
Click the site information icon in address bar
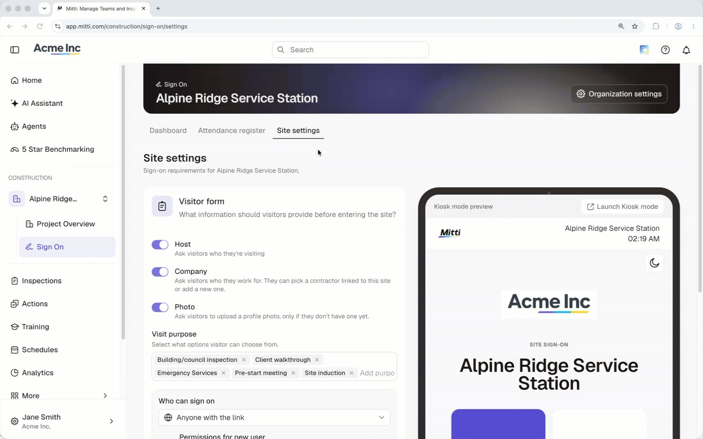(x=58, y=26)
